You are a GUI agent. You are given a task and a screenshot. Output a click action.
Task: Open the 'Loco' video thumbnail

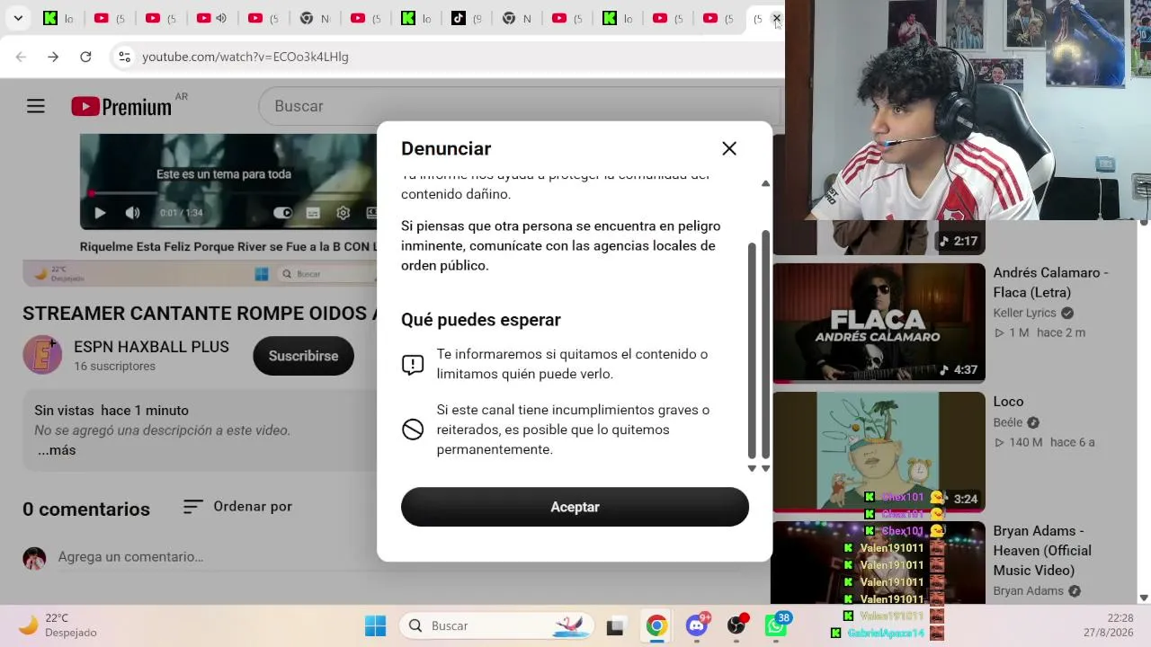pos(879,452)
